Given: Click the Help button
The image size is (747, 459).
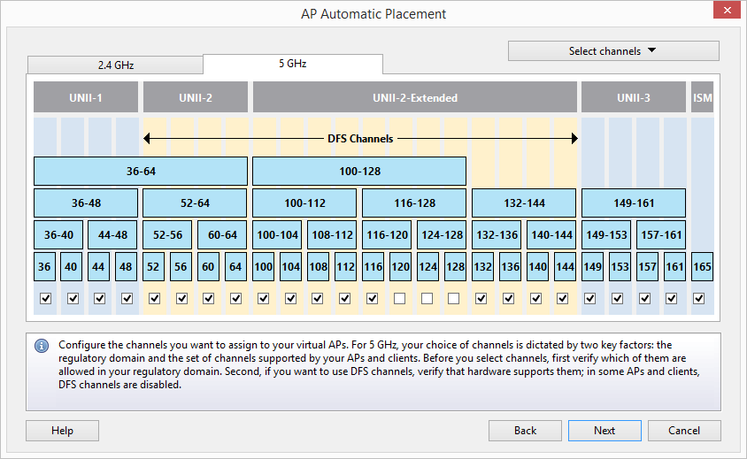Looking at the screenshot, I should point(63,431).
